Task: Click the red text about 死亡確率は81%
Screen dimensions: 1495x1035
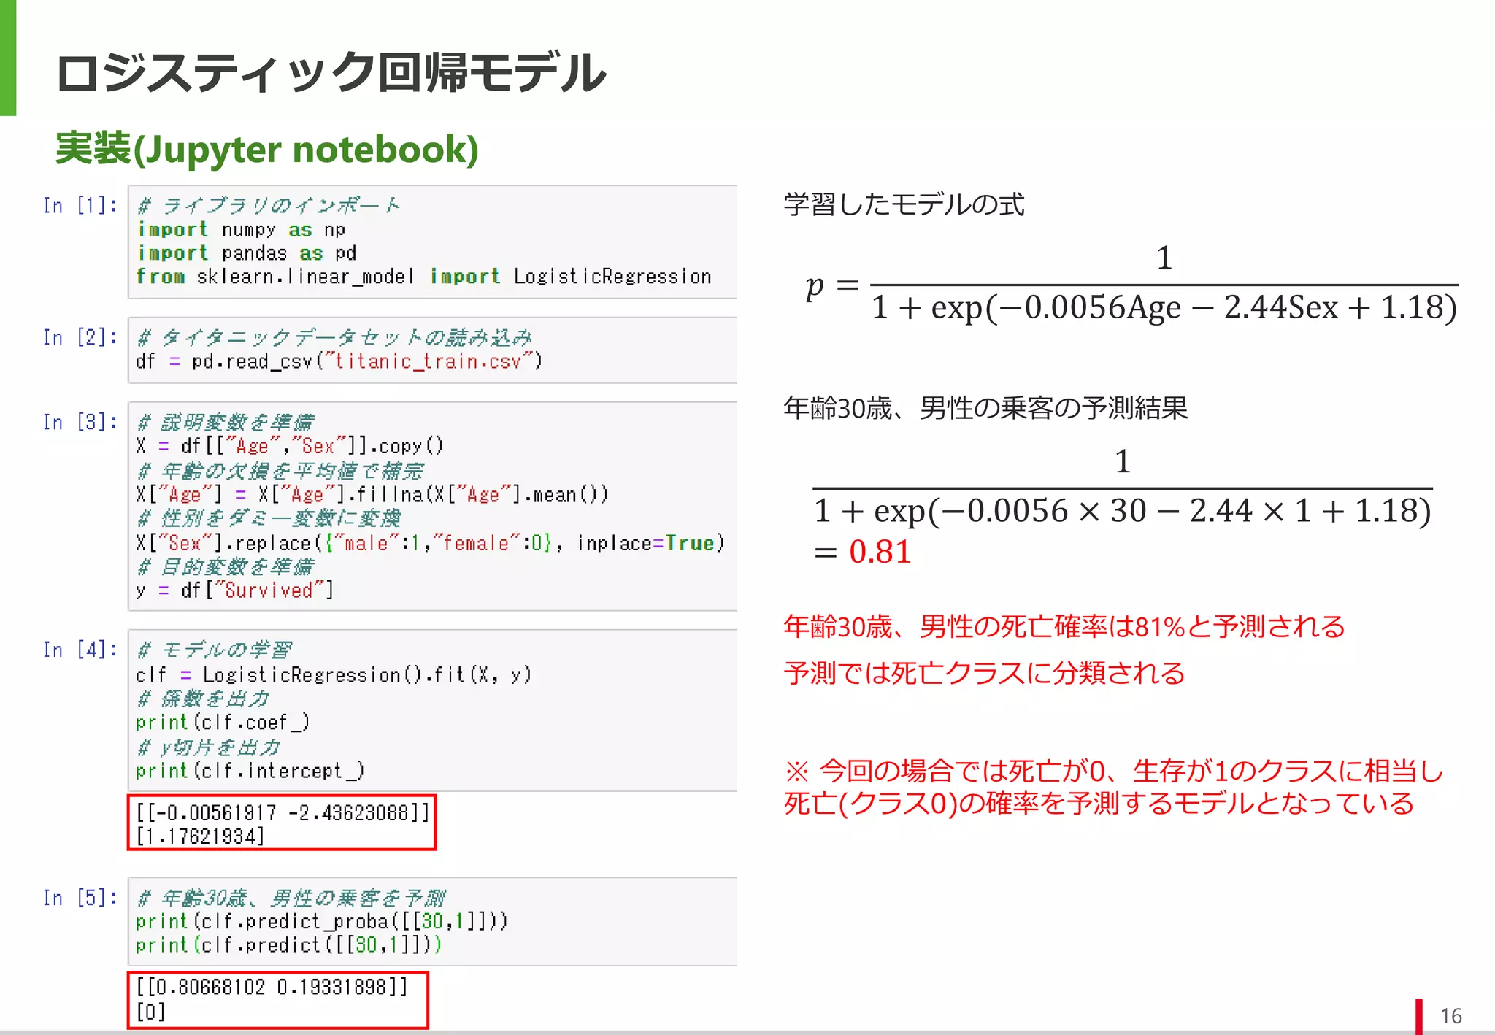Action: (x=1064, y=626)
